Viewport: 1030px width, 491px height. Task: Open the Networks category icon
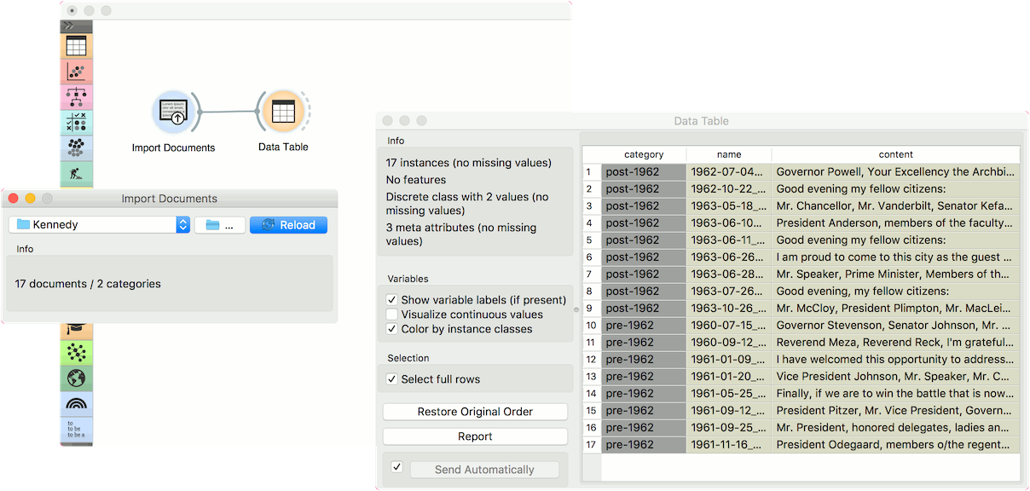click(x=76, y=351)
